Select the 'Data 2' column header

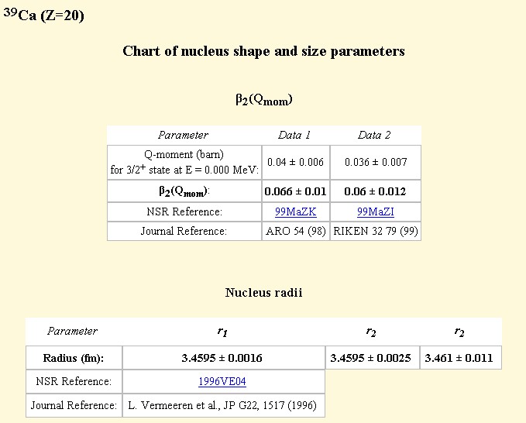[x=374, y=135]
